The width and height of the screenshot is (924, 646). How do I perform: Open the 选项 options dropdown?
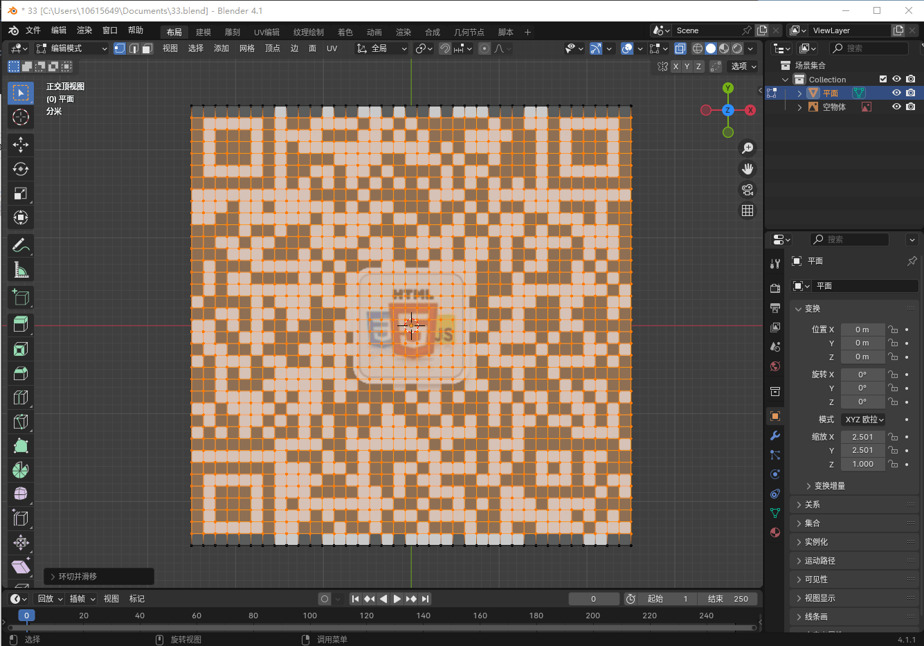point(743,66)
